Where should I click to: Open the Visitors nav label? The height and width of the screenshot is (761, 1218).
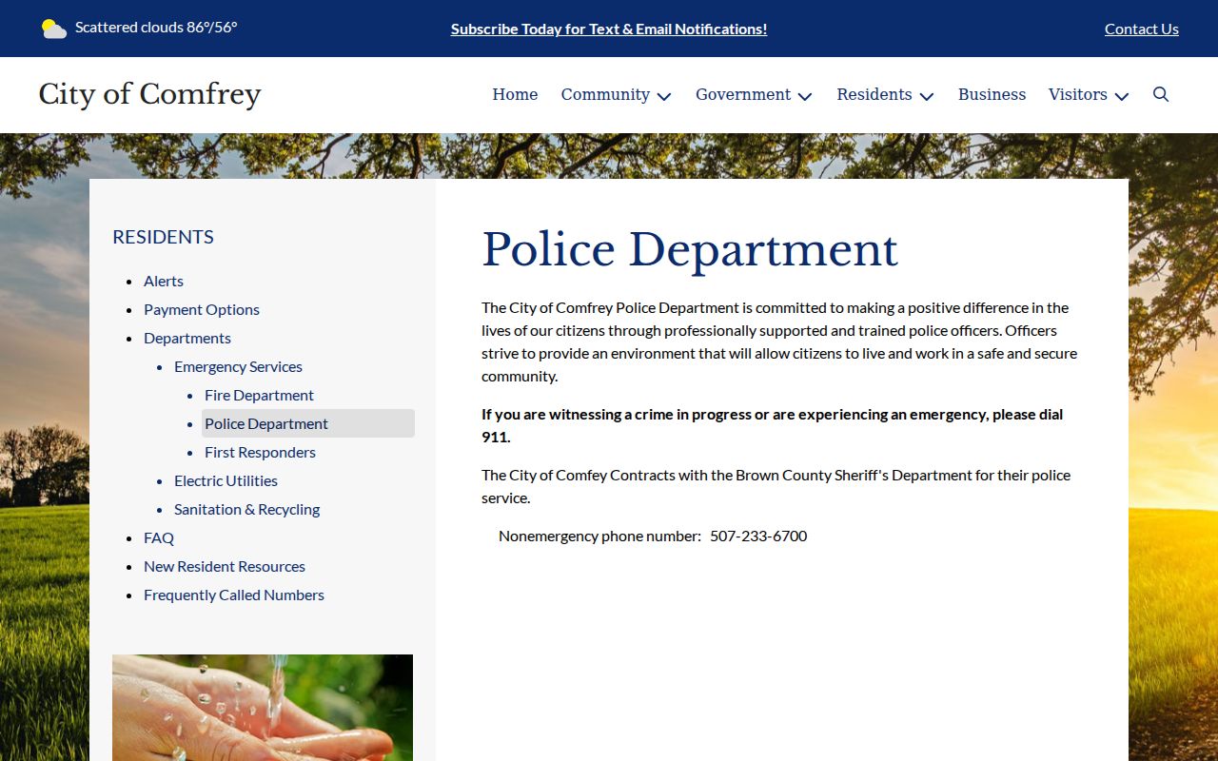coord(1078,94)
